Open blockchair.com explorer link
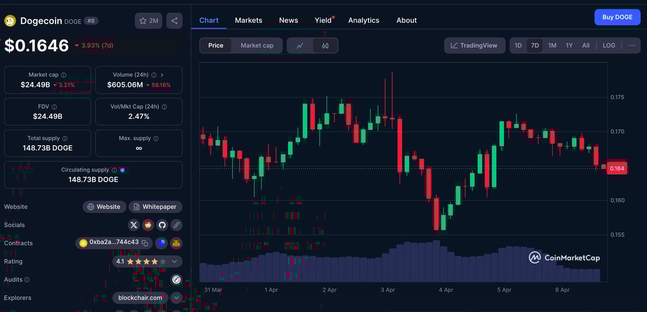 click(140, 298)
